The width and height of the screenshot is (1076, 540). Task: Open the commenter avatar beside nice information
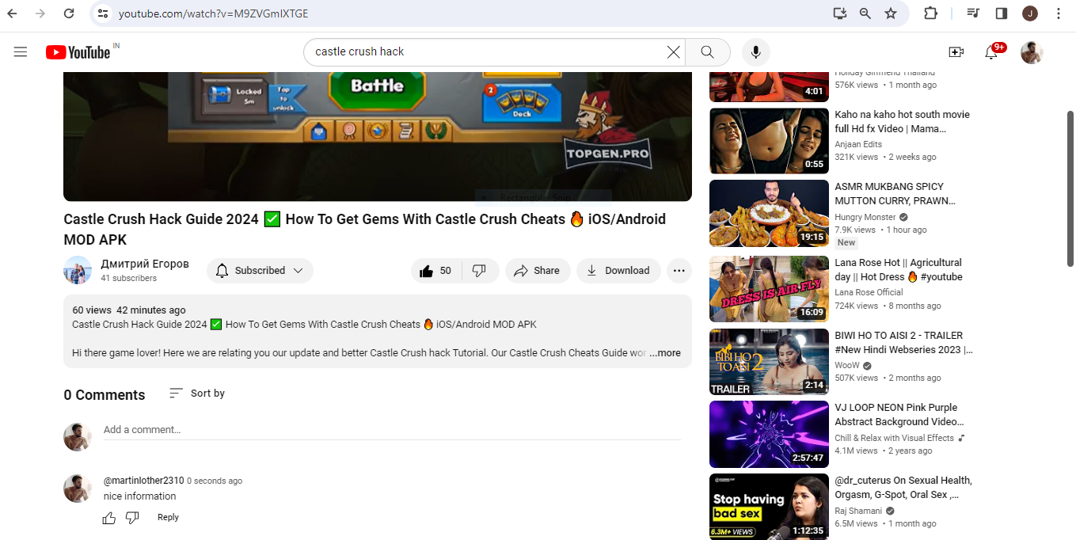(x=78, y=489)
